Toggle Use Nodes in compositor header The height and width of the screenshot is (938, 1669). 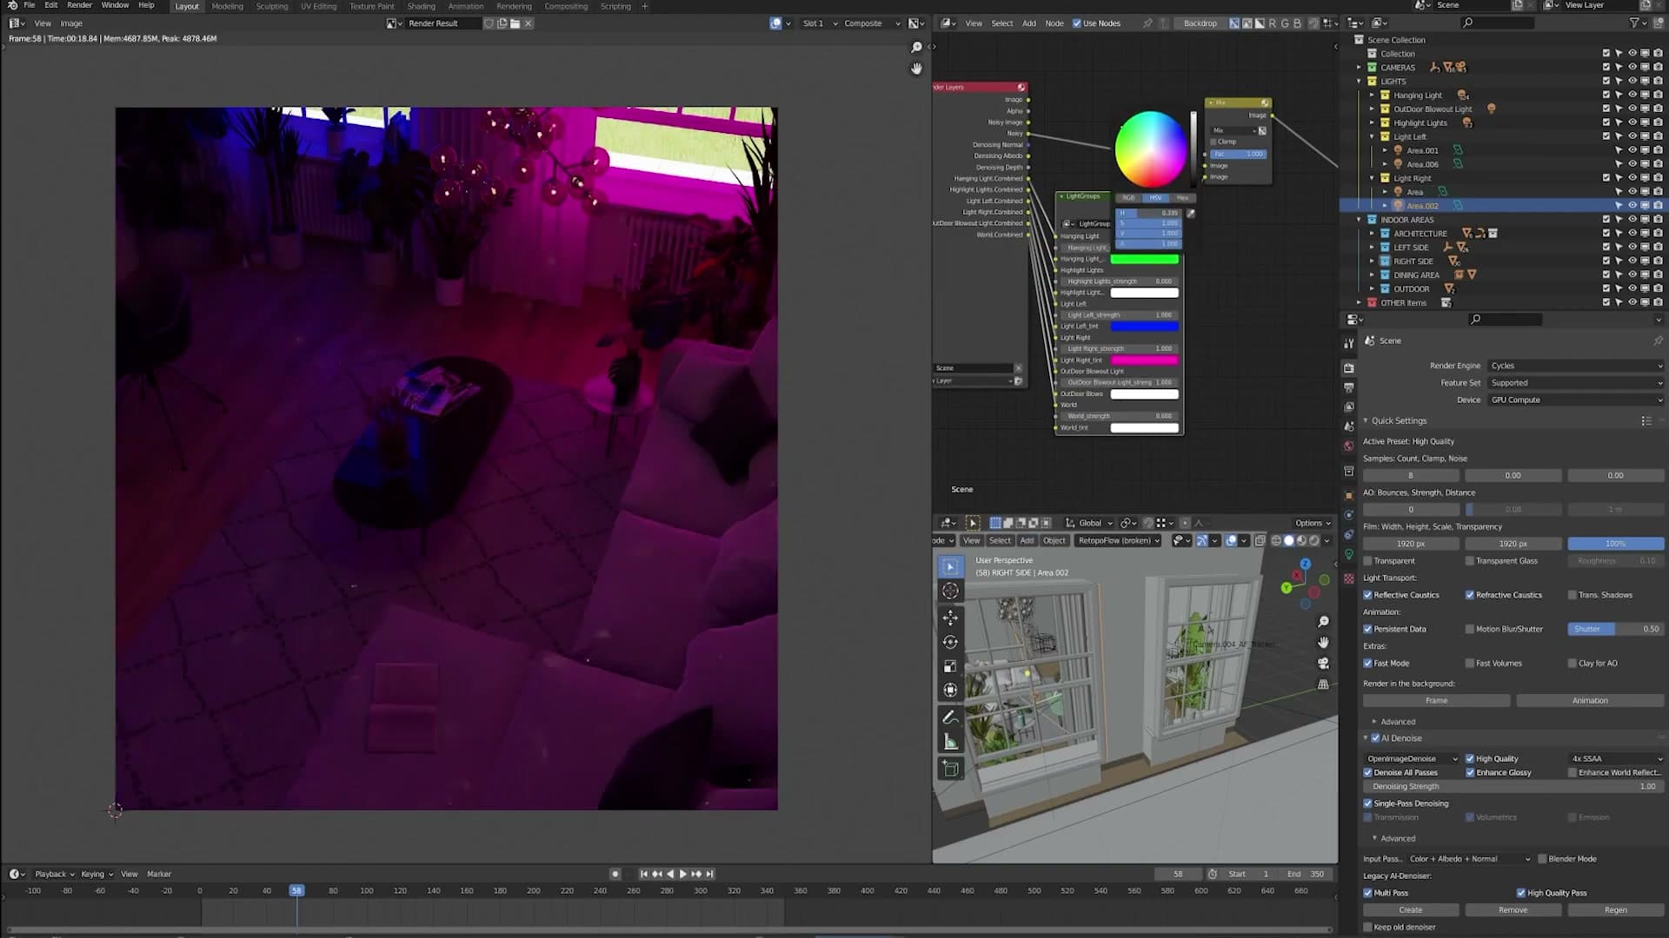[x=1077, y=23]
